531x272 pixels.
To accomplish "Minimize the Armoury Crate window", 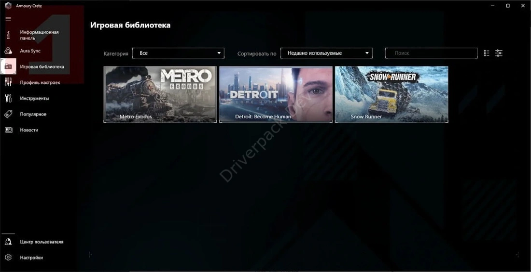I will (492, 6).
